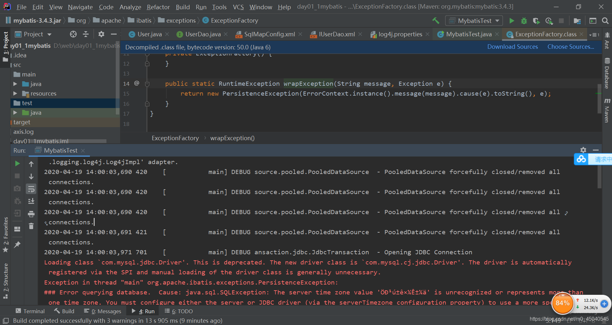Screen dimensions: 612x325
Task: Run with coverage icon in toolbar
Action: click(x=536, y=21)
